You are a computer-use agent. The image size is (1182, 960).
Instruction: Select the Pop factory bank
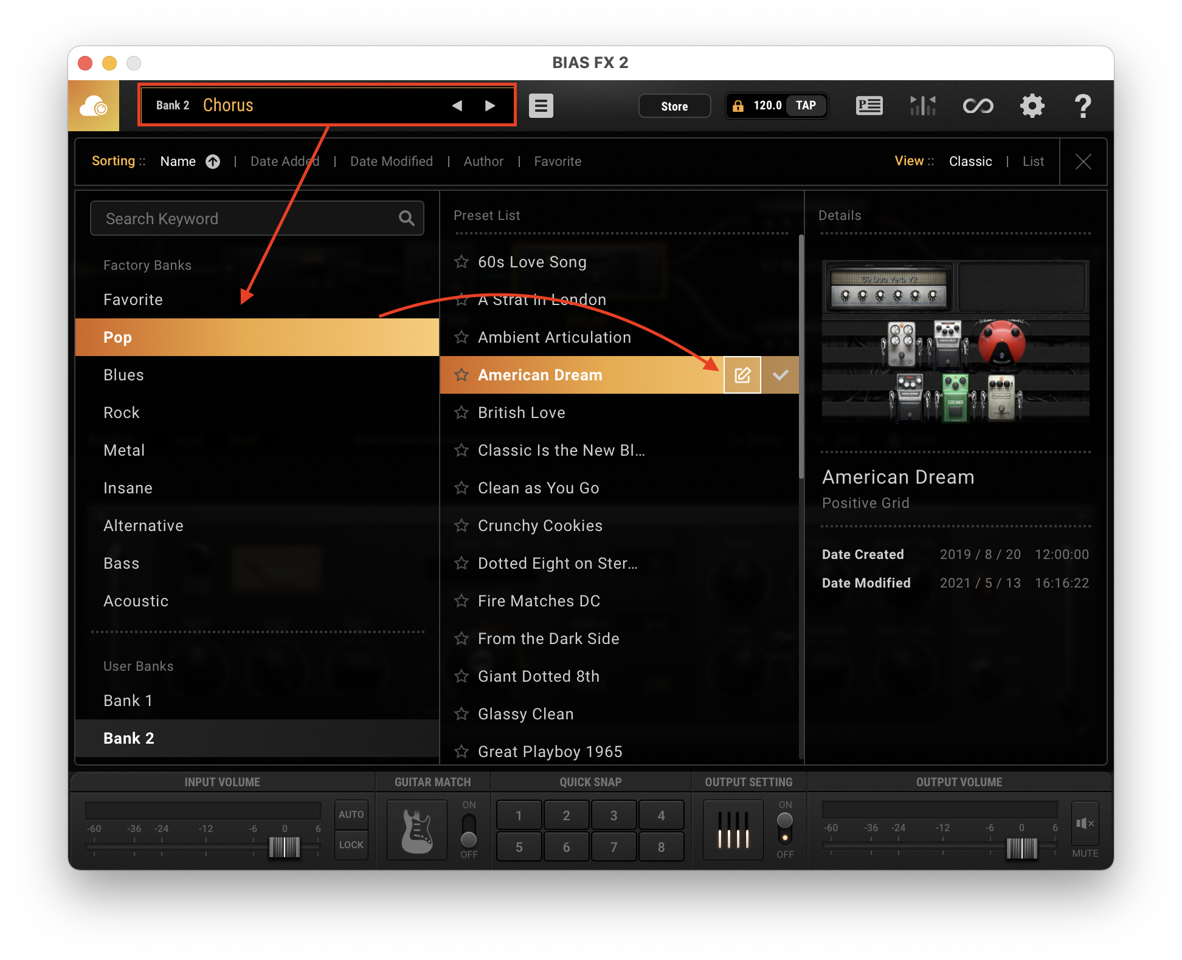point(257,337)
